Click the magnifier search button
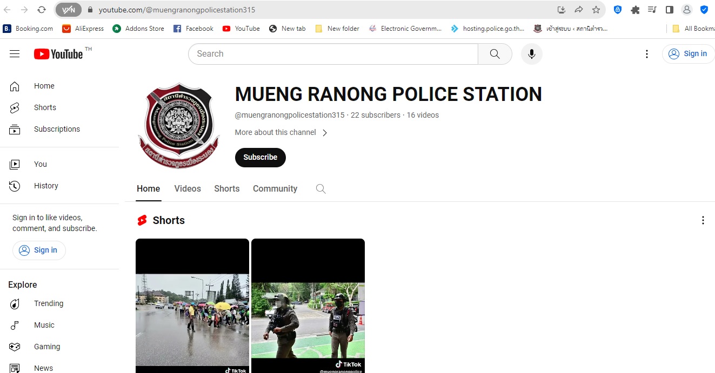 click(x=495, y=54)
